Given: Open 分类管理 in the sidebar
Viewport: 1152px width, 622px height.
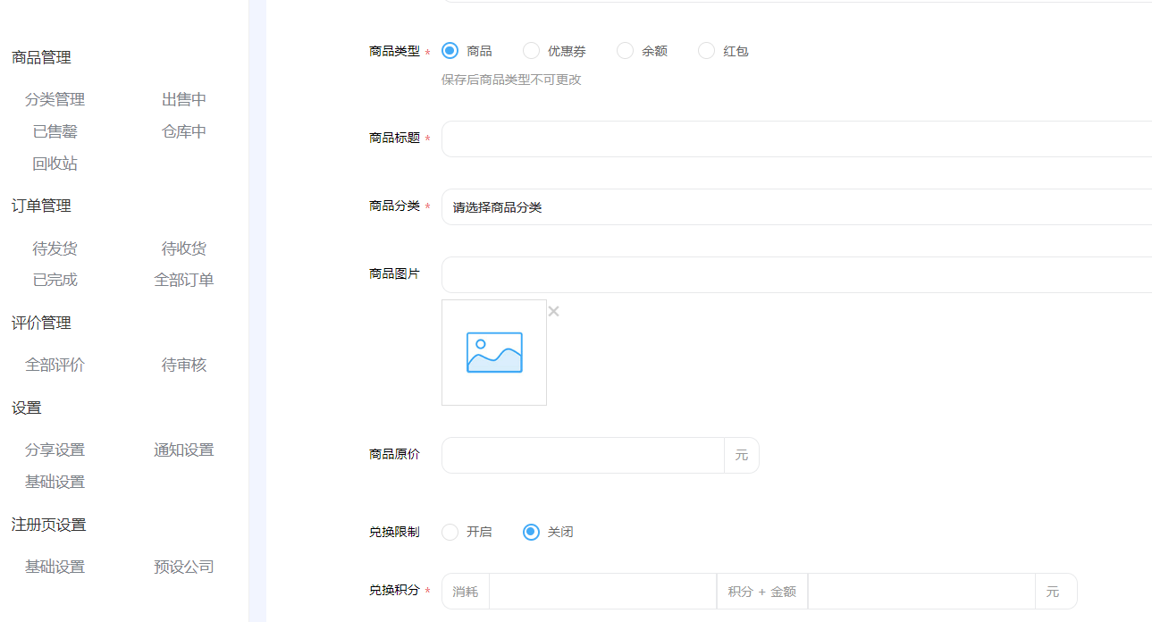Looking at the screenshot, I should (55, 99).
